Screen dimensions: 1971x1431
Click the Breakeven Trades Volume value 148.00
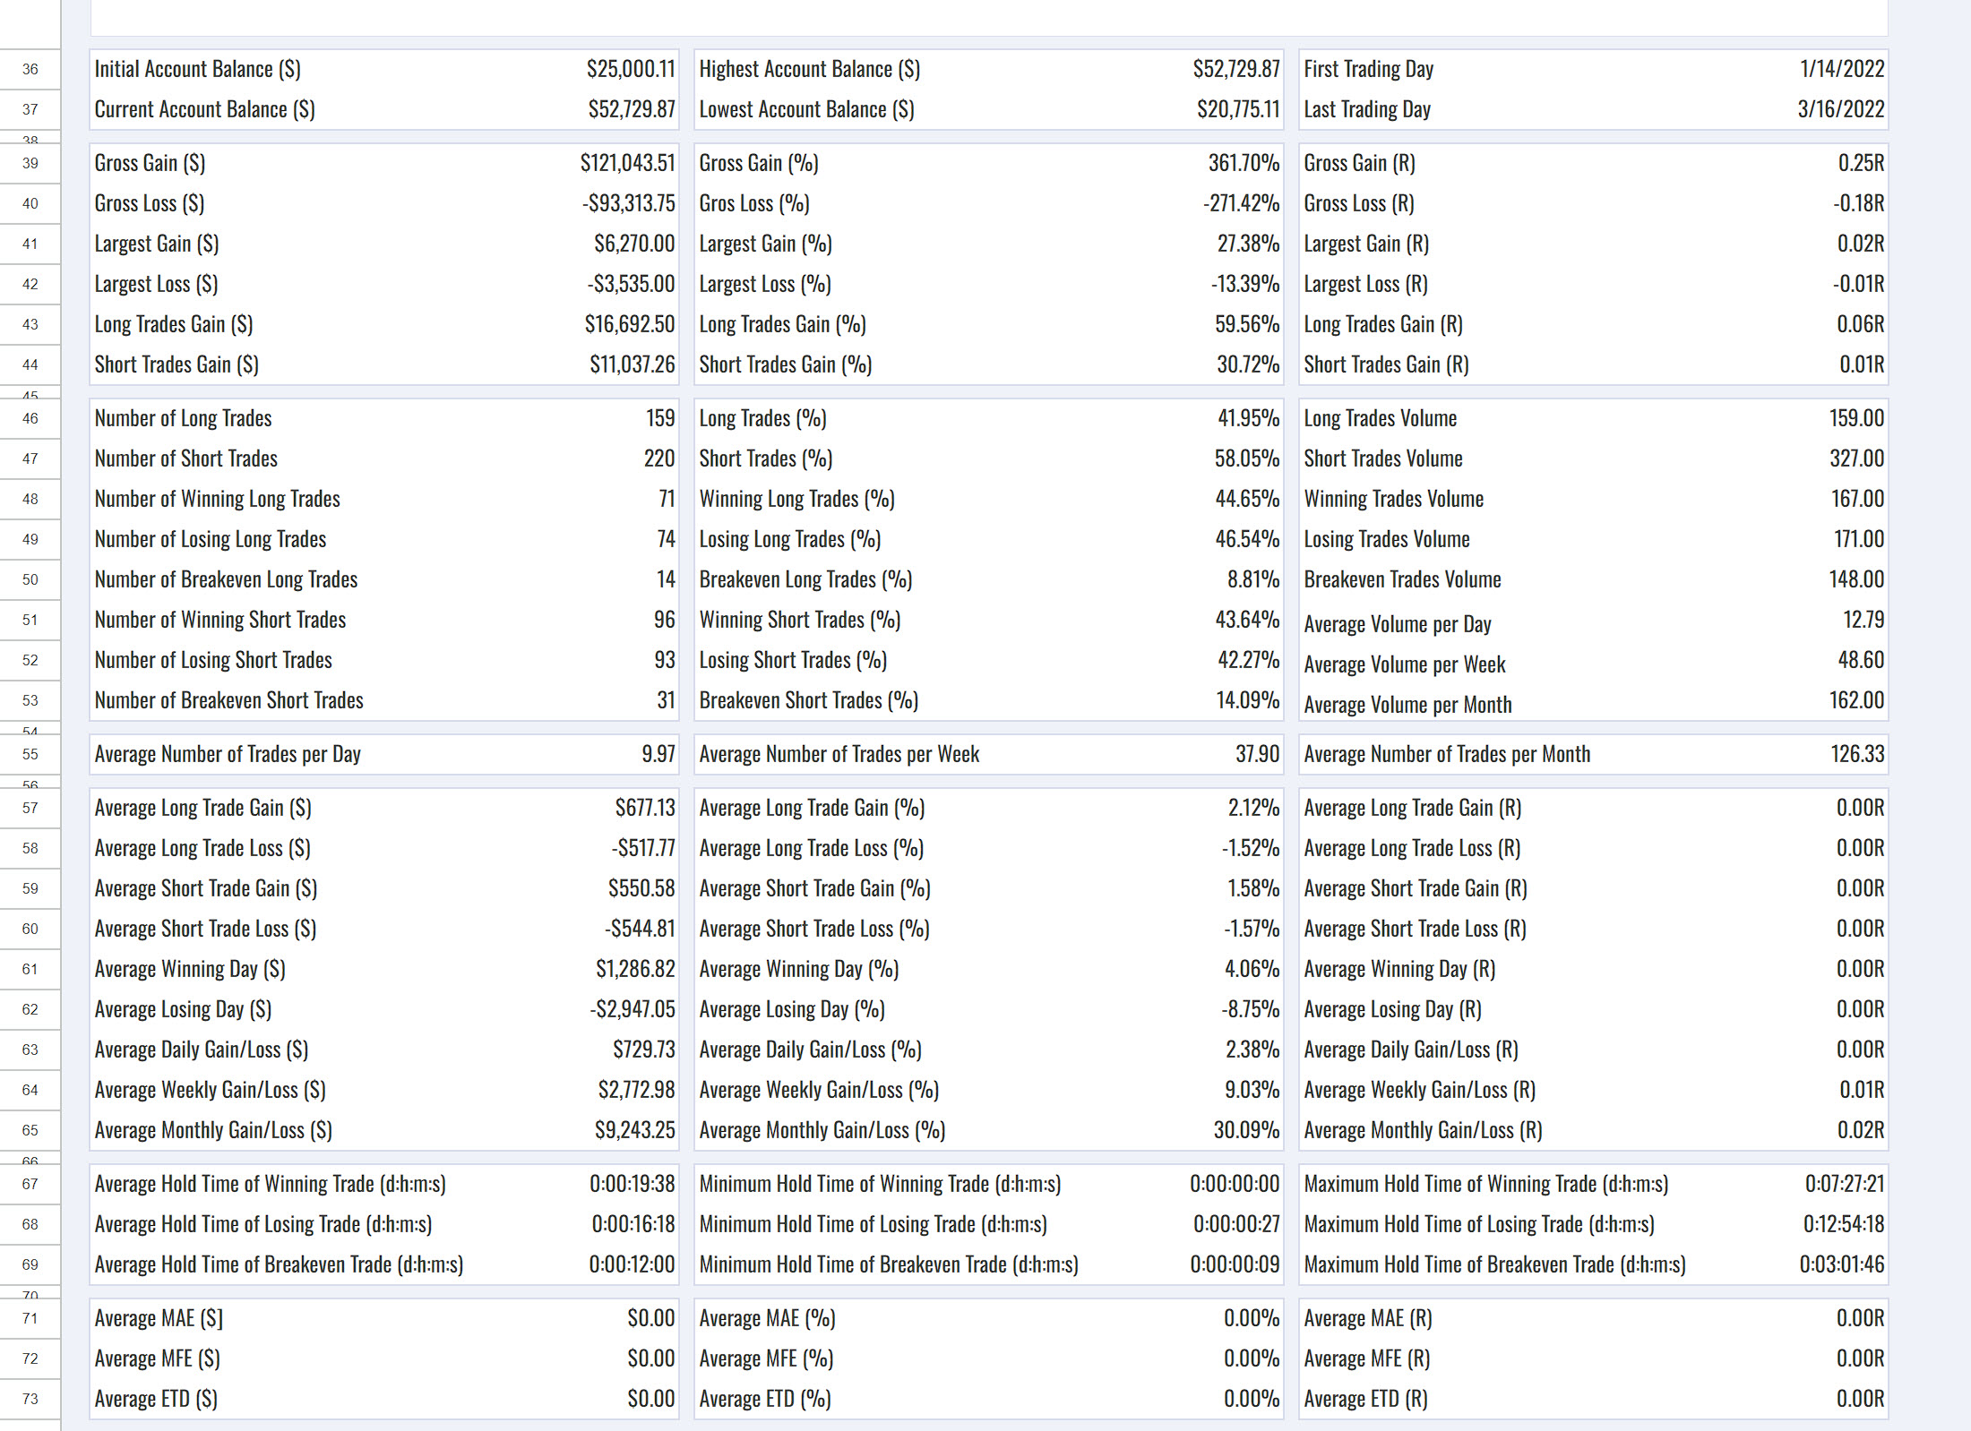[1855, 579]
